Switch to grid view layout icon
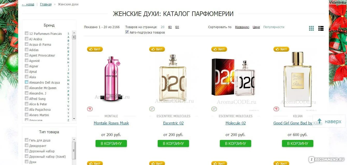 pos(312,28)
